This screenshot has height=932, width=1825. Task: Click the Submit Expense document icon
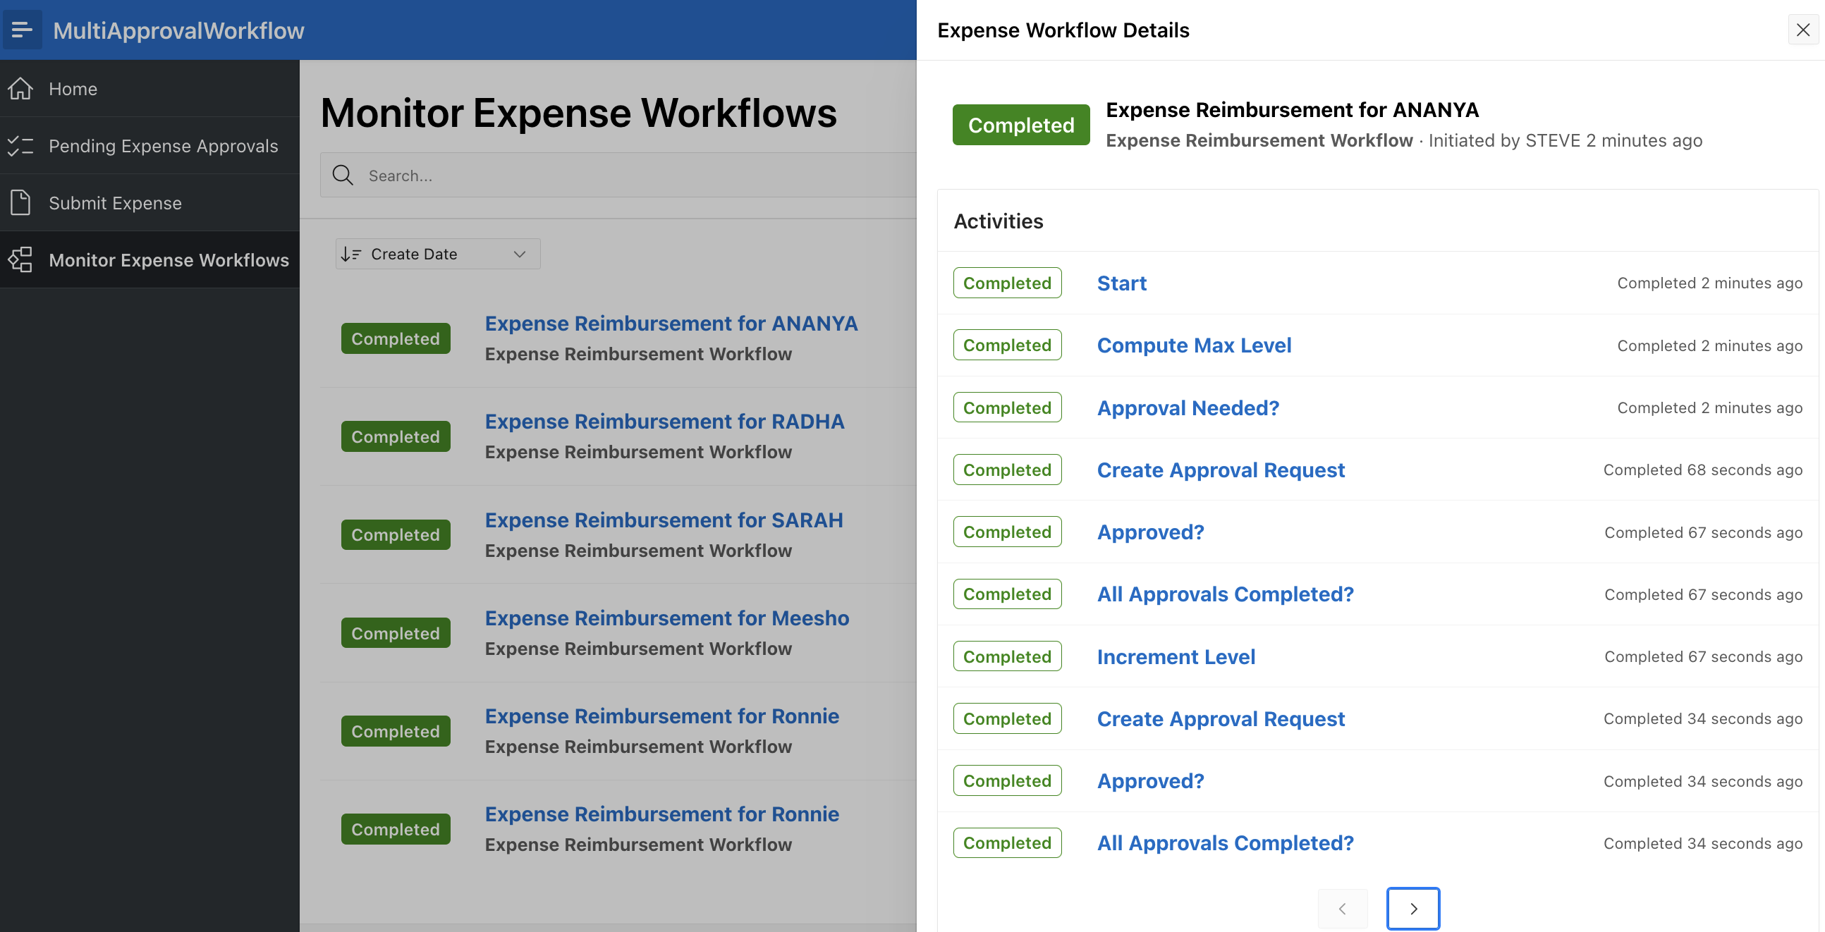[20, 203]
